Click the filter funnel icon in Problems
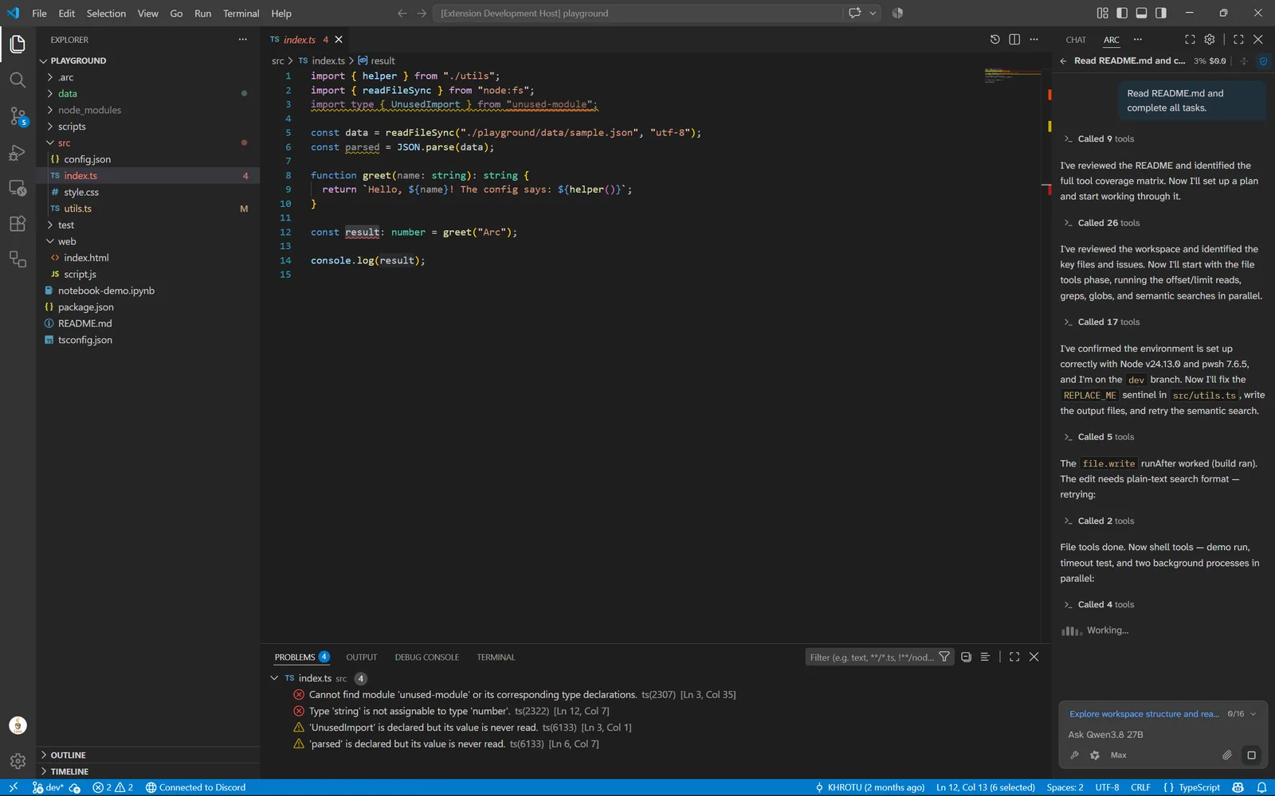The height and width of the screenshot is (796, 1275). point(944,657)
